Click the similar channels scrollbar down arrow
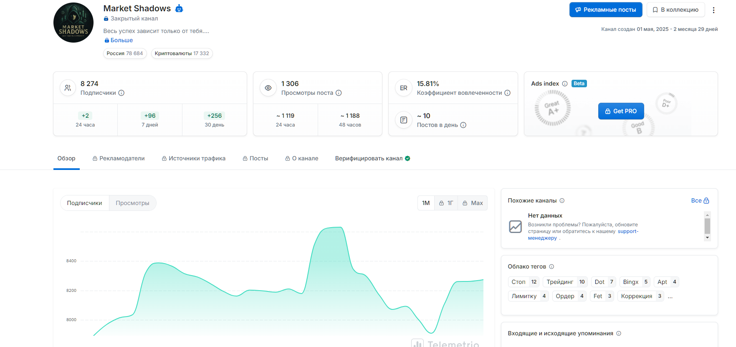 click(x=707, y=238)
